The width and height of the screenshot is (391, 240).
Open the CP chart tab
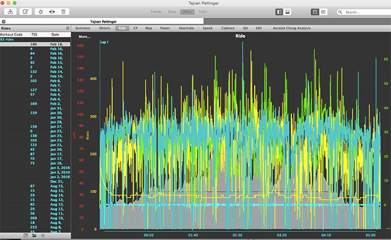point(136,28)
